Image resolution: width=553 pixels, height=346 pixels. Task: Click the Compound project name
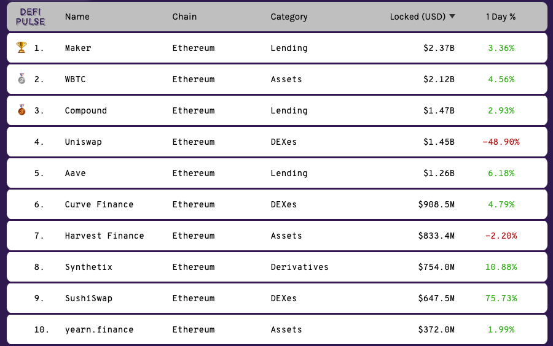tap(85, 110)
